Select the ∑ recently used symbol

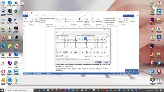pos(82,52)
